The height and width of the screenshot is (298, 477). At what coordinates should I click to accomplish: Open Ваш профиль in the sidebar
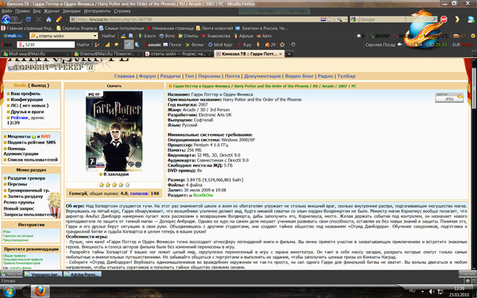(x=25, y=94)
